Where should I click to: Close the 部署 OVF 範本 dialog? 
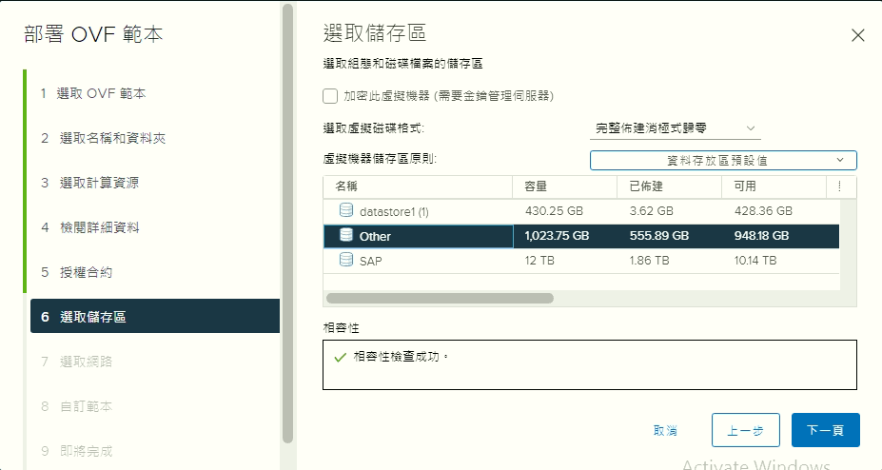[x=857, y=36]
